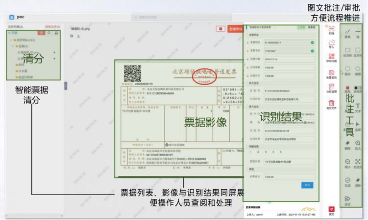Edit the 合计金额 field

tap(290, 67)
